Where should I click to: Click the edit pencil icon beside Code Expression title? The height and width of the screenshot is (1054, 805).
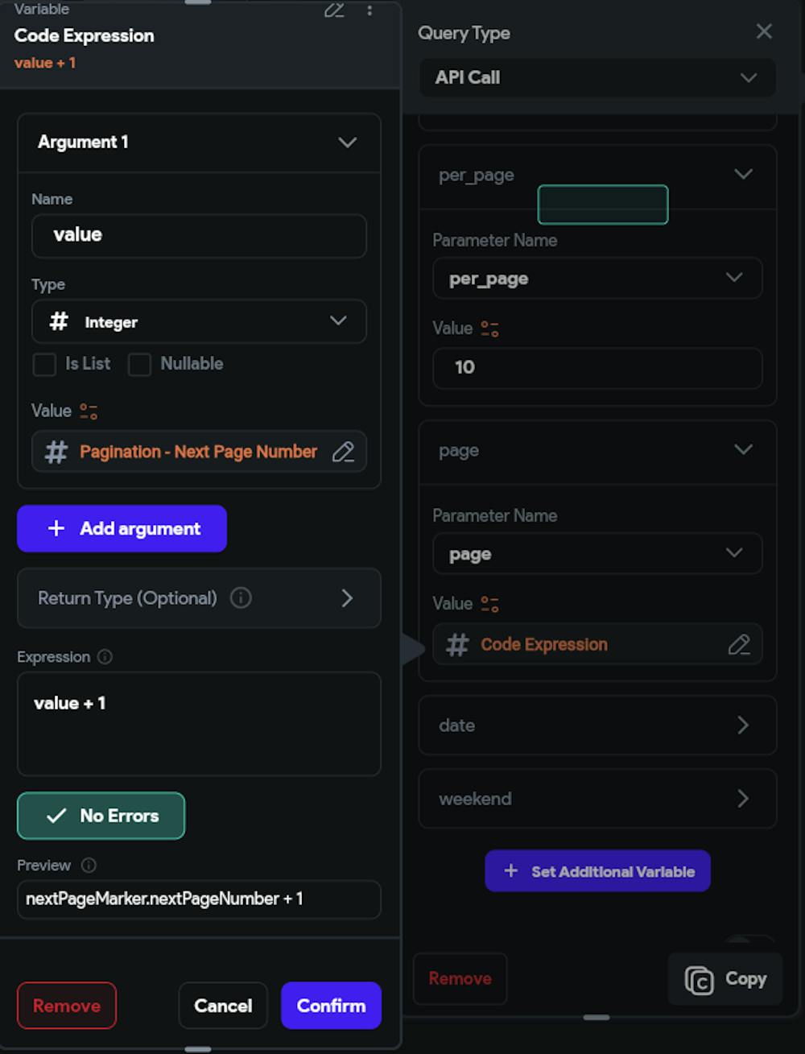point(334,10)
